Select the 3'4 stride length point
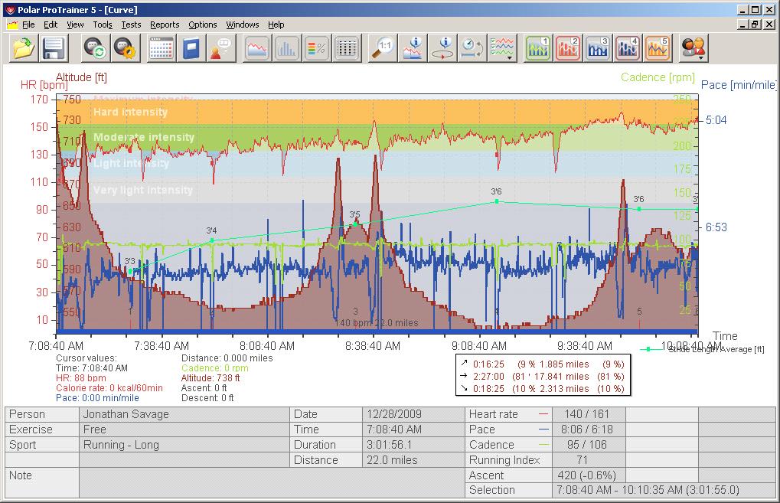Image resolution: width=780 pixels, height=503 pixels. (212, 240)
